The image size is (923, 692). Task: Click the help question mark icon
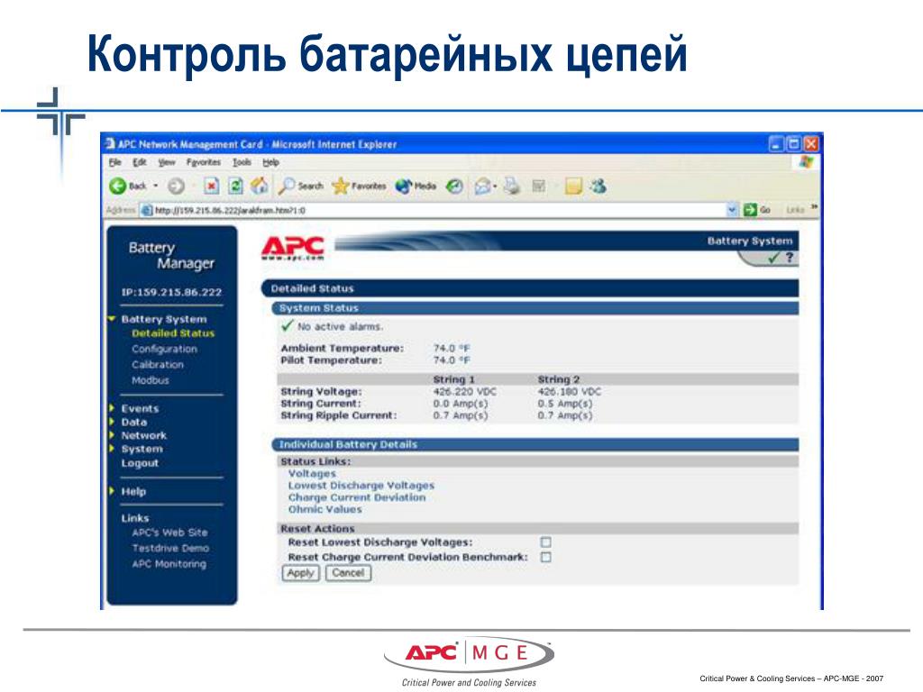(x=790, y=257)
